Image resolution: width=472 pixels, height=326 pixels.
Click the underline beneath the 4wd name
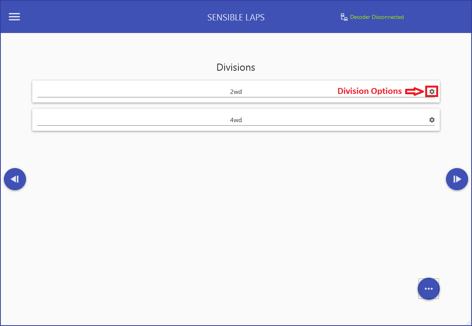coord(157,125)
